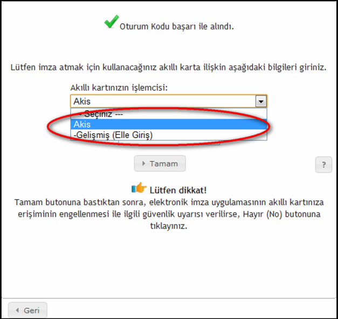This screenshot has height=319, width=338.
Task: Go back with the Geri button
Action: (x=28, y=310)
